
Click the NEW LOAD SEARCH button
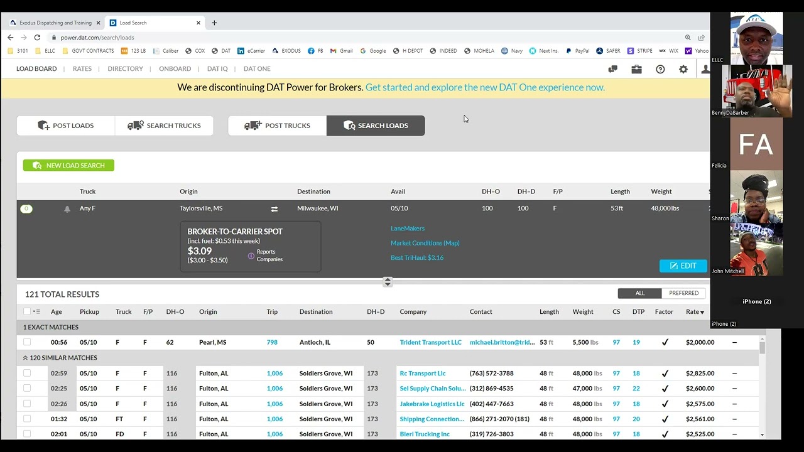coord(68,165)
